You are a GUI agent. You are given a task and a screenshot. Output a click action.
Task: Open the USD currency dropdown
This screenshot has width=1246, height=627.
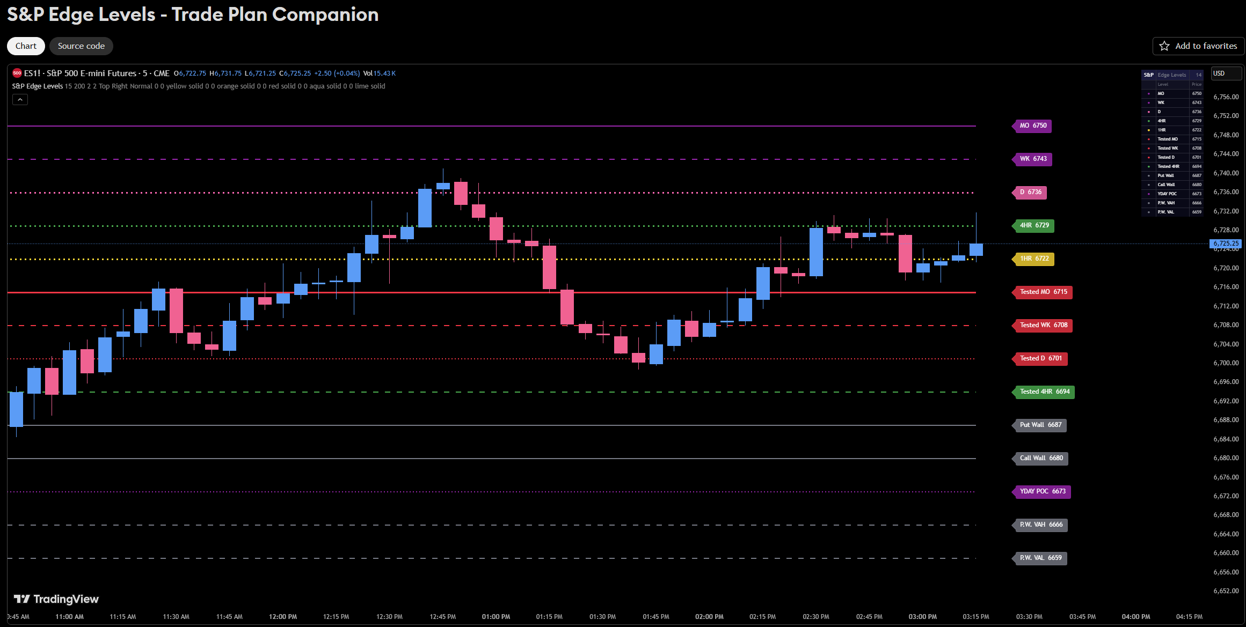point(1226,73)
